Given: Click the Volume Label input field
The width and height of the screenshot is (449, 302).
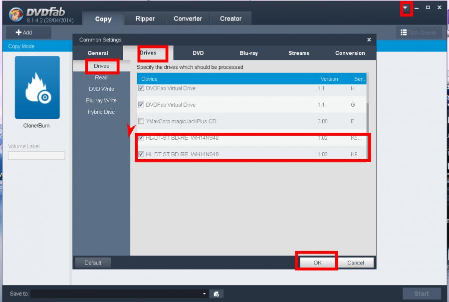Looking at the screenshot, I should 36,155.
